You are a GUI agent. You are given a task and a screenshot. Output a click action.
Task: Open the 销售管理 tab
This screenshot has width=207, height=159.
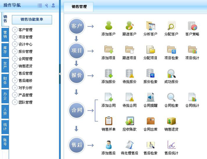click(78, 6)
